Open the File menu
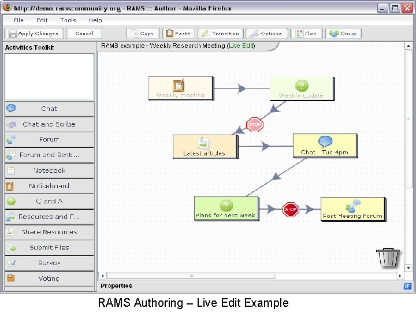 pyautogui.click(x=18, y=20)
